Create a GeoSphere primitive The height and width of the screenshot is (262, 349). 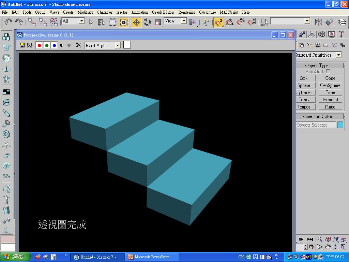[330, 85]
